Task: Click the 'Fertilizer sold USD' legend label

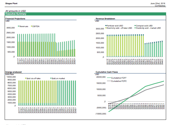Action: pos(115,26)
